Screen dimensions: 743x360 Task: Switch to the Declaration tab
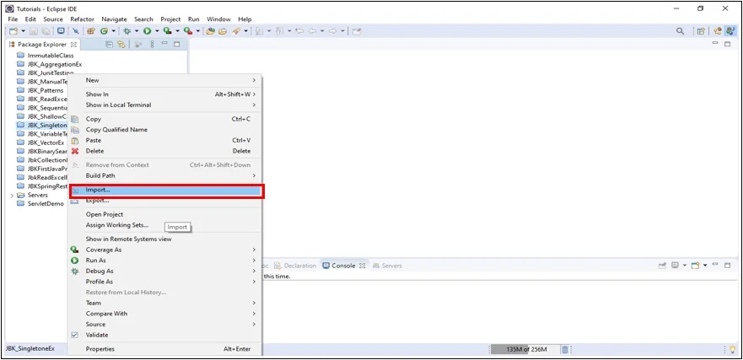tap(295, 266)
